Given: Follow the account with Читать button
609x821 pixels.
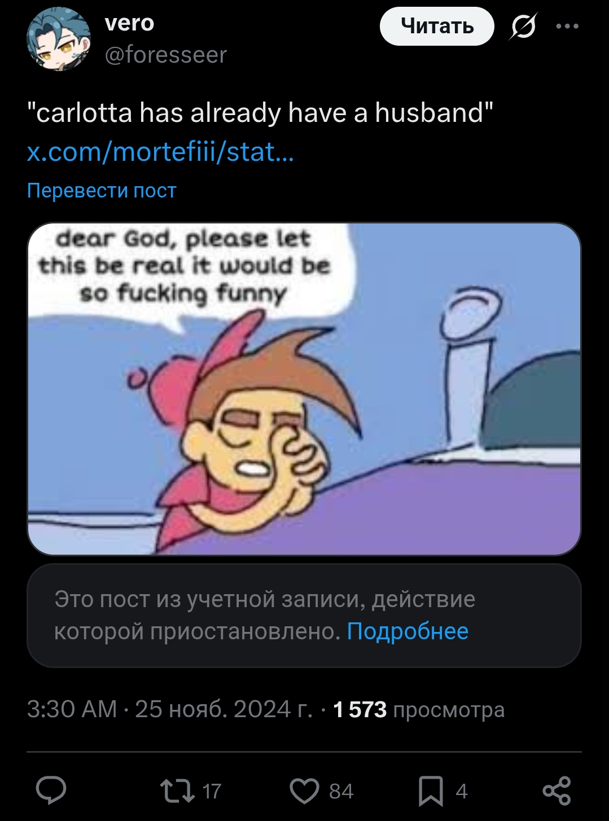Looking at the screenshot, I should tap(437, 27).
